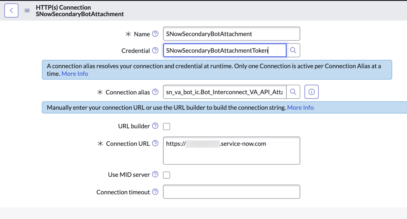Open More Info link about URL builder
This screenshot has width=407, height=219.
click(300, 107)
